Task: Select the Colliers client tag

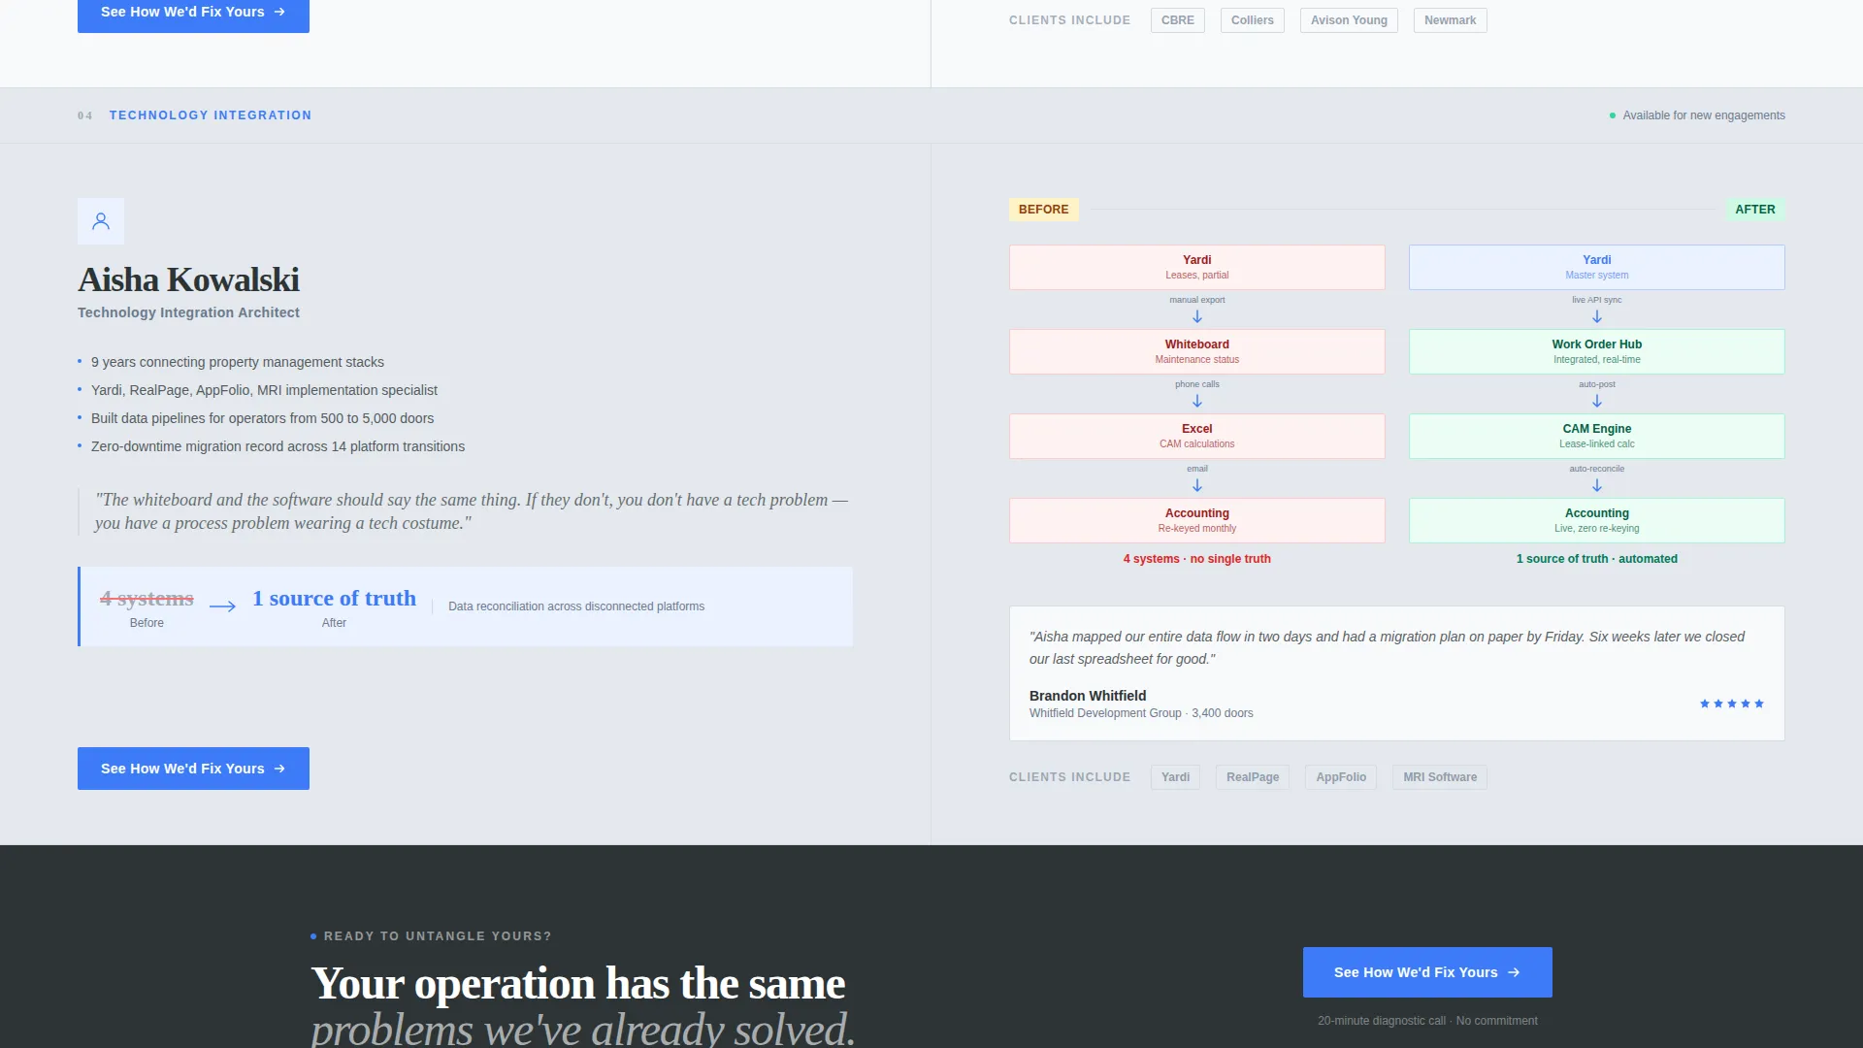Action: (x=1253, y=20)
